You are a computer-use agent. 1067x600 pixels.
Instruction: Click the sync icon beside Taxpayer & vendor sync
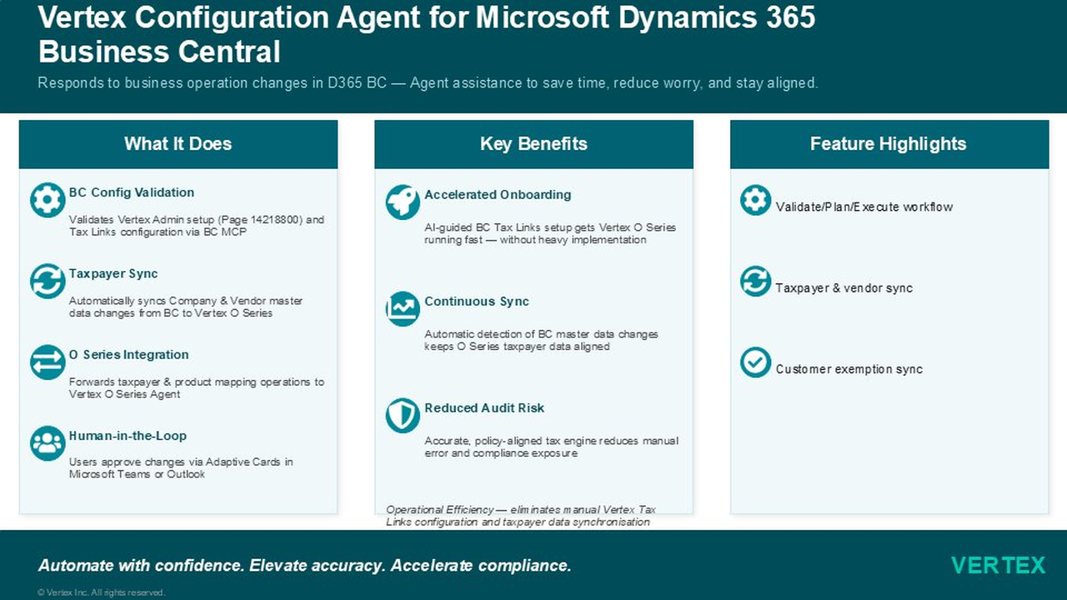pyautogui.click(x=755, y=281)
